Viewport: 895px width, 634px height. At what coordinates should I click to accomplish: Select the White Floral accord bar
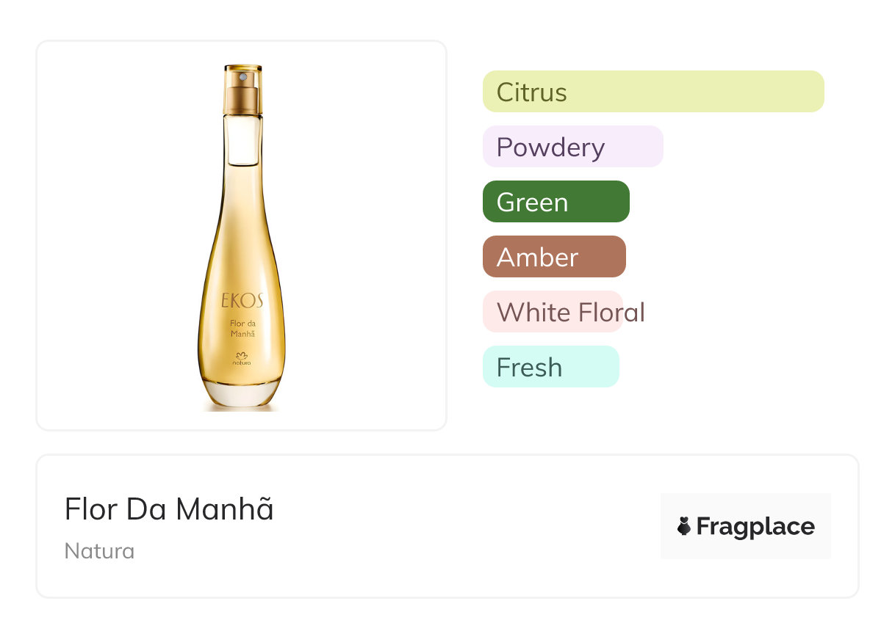pyautogui.click(x=553, y=312)
